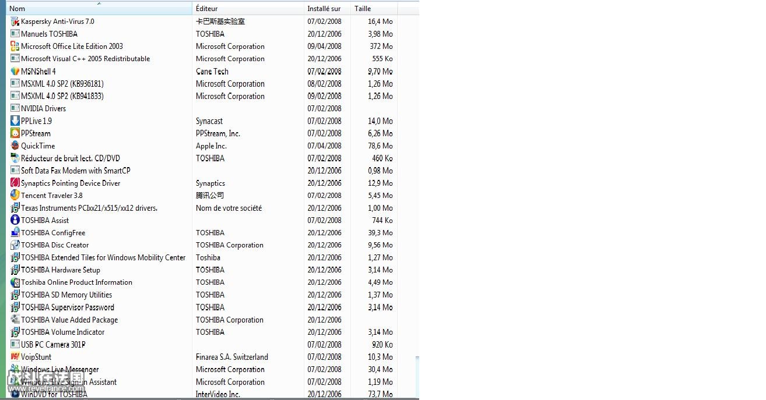Select the Microsoft Visual C++ 2005 Redistributable icon

(x=15, y=59)
